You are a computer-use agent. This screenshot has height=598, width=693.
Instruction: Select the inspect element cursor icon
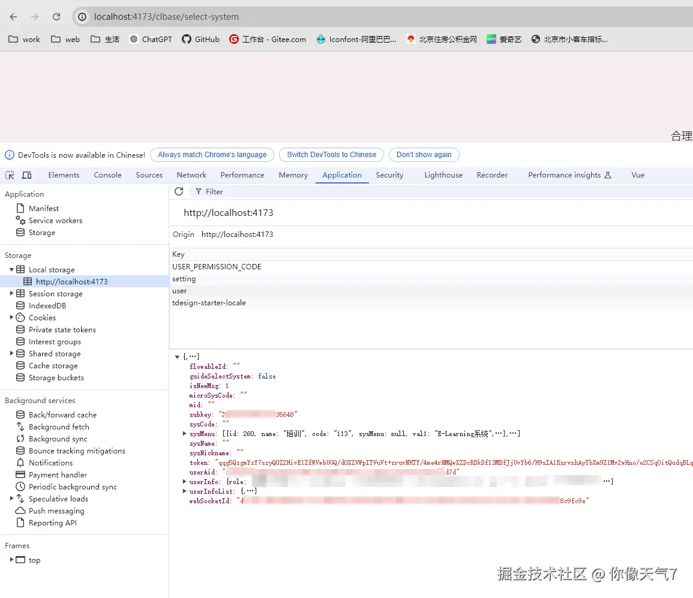(9, 175)
